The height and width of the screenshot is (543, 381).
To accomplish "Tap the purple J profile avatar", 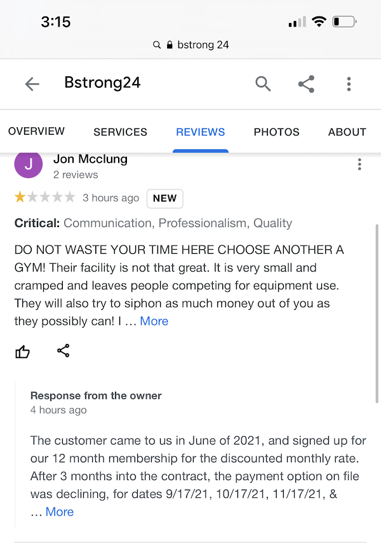I will (x=28, y=165).
